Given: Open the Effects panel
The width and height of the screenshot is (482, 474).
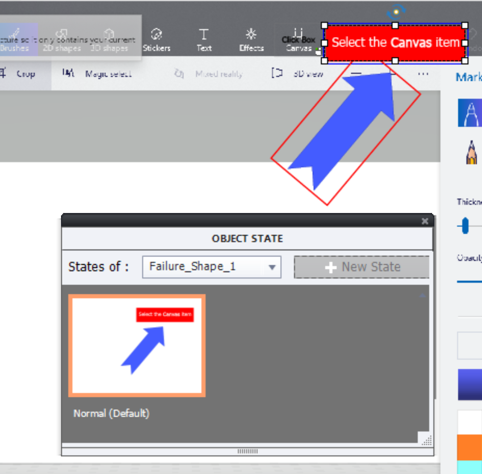Looking at the screenshot, I should [251, 39].
